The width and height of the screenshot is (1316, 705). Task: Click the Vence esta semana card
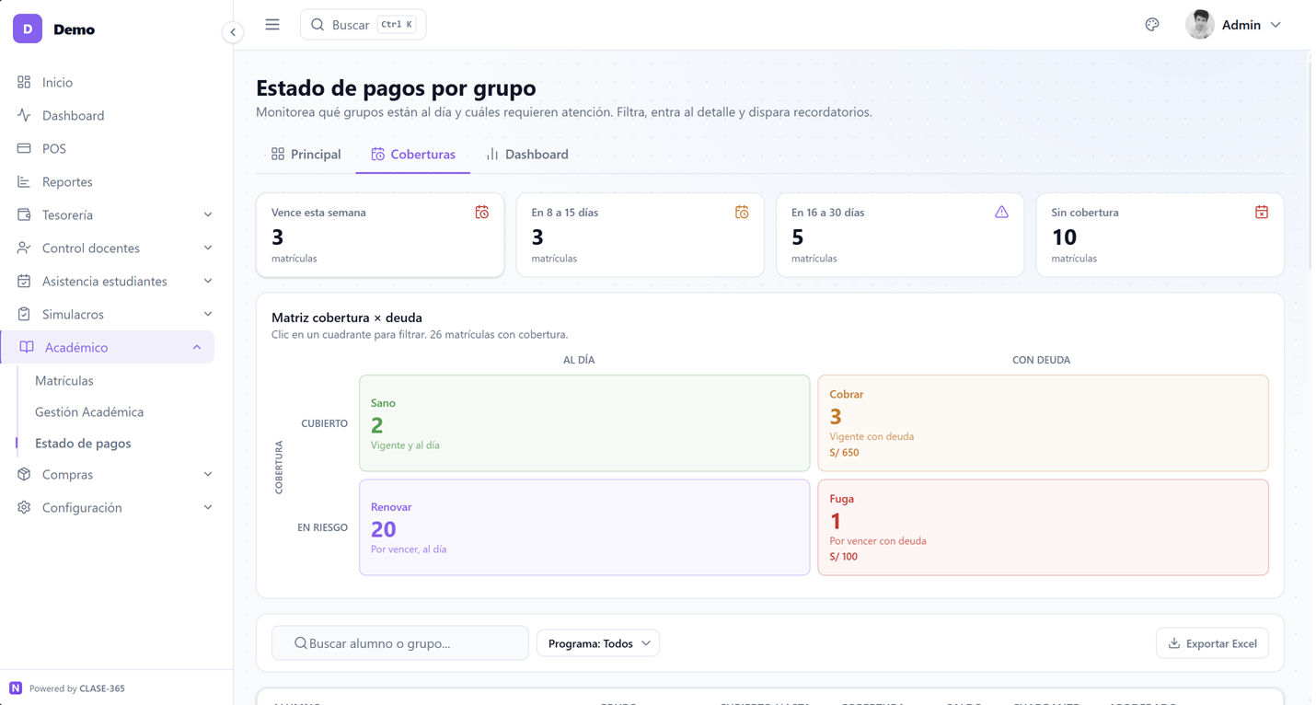(x=380, y=235)
